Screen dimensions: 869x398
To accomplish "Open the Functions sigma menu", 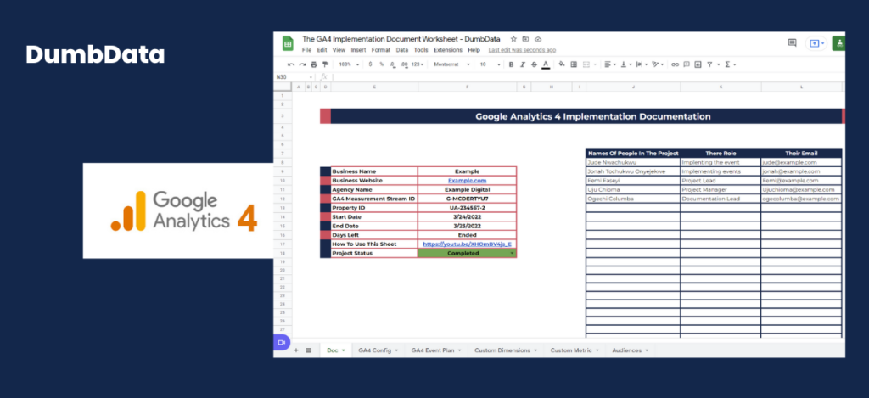I will coord(727,64).
